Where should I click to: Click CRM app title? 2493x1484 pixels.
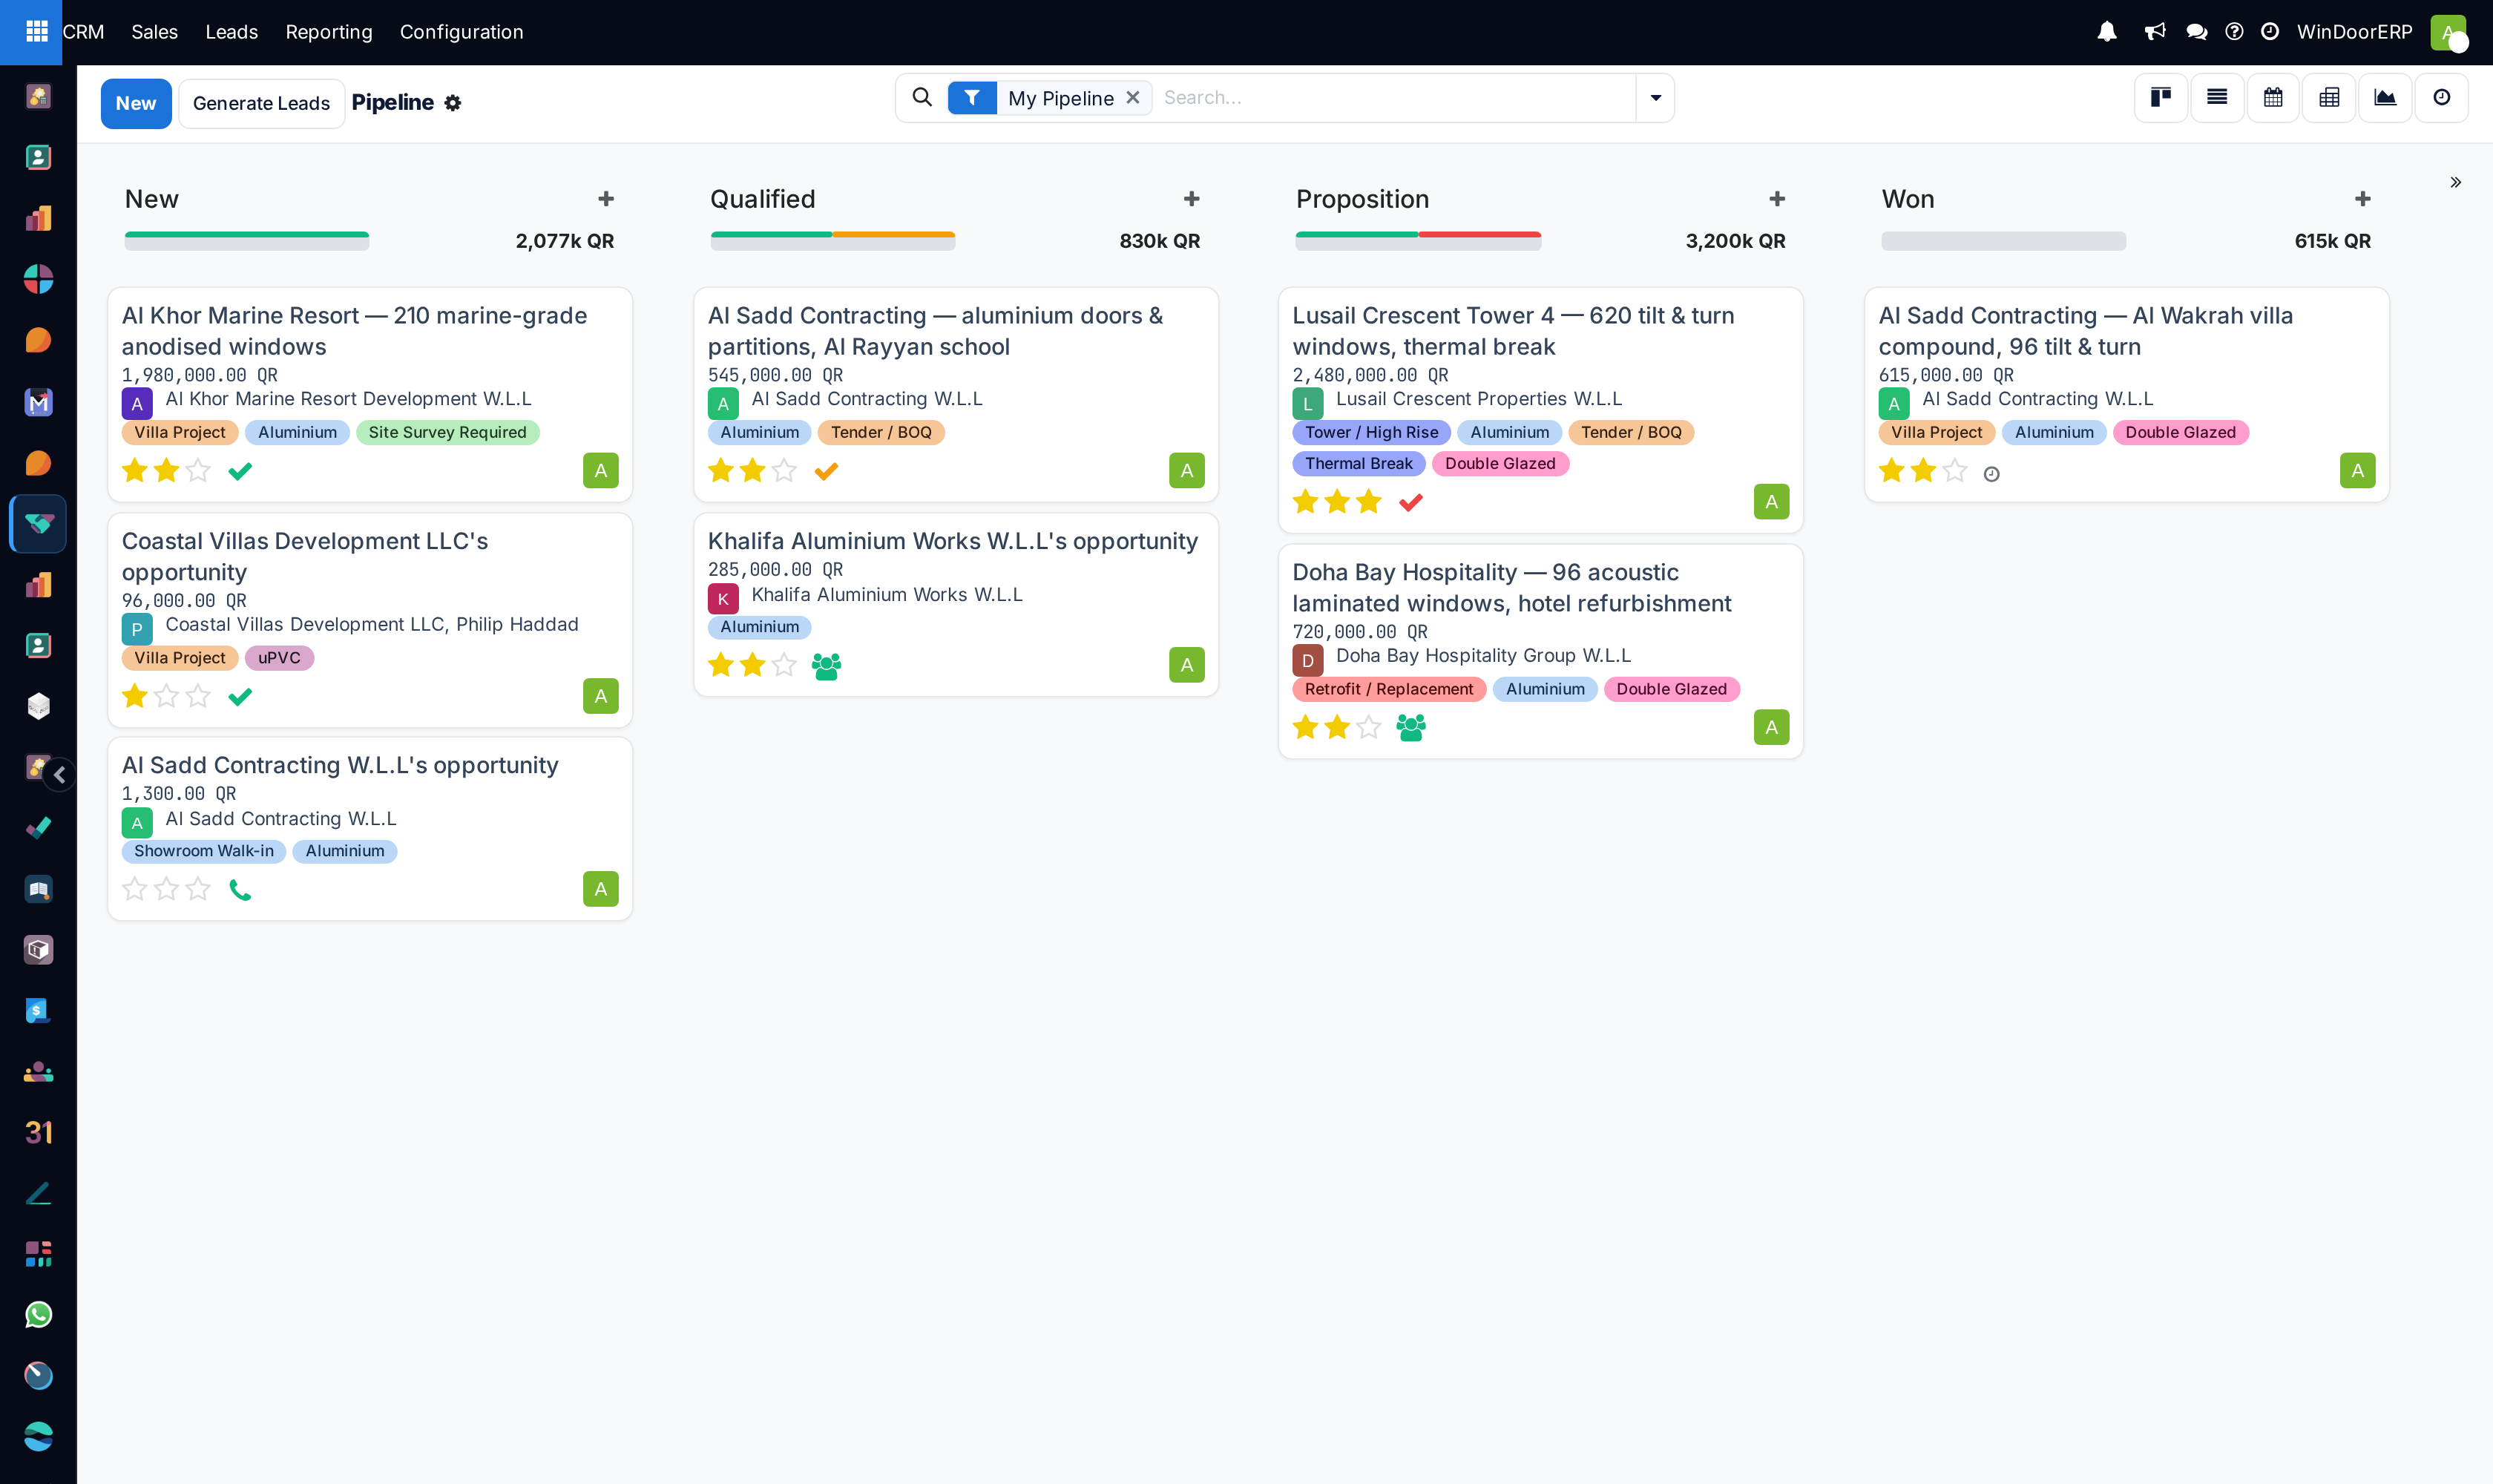coord(83,32)
